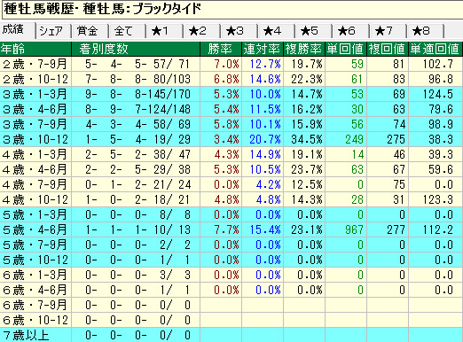Click the 連対率 column header

263,49
